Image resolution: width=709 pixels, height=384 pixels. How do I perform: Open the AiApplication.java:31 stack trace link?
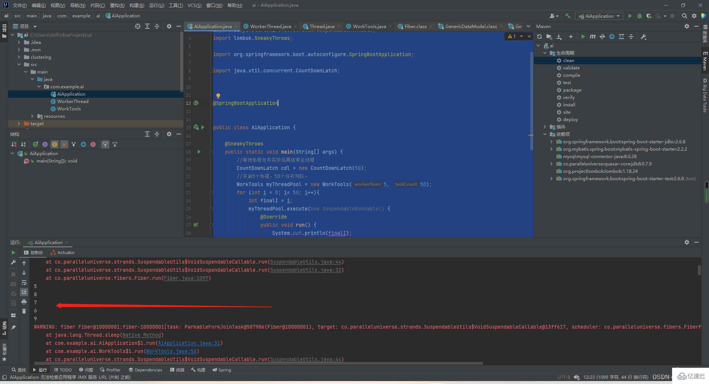click(x=189, y=343)
